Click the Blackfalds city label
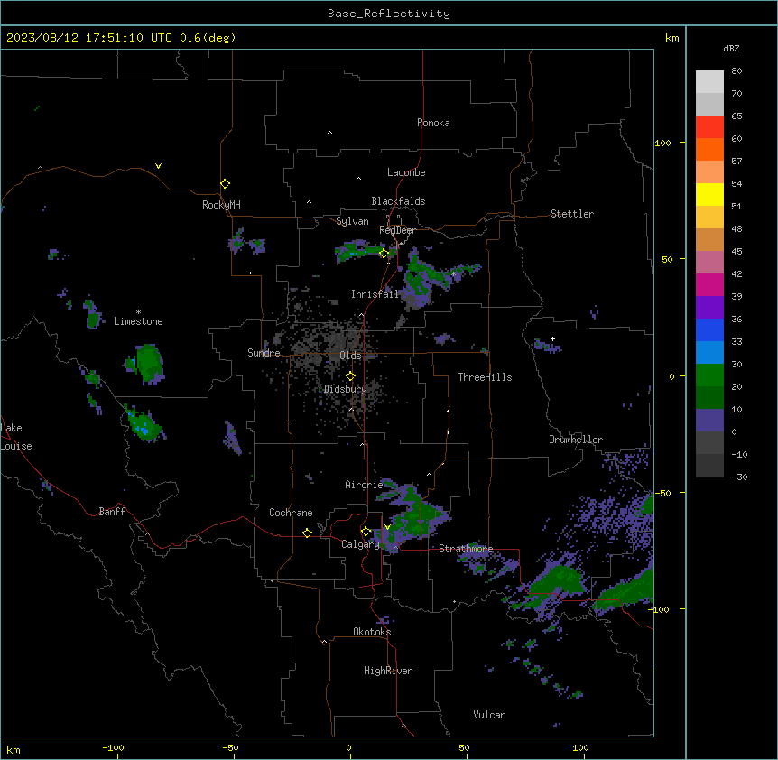The height and width of the screenshot is (760, 778). pyautogui.click(x=398, y=201)
